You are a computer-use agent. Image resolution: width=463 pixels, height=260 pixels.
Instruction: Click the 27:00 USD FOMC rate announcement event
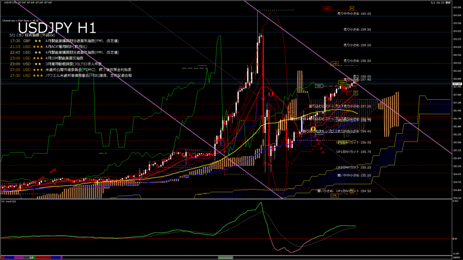click(x=71, y=70)
